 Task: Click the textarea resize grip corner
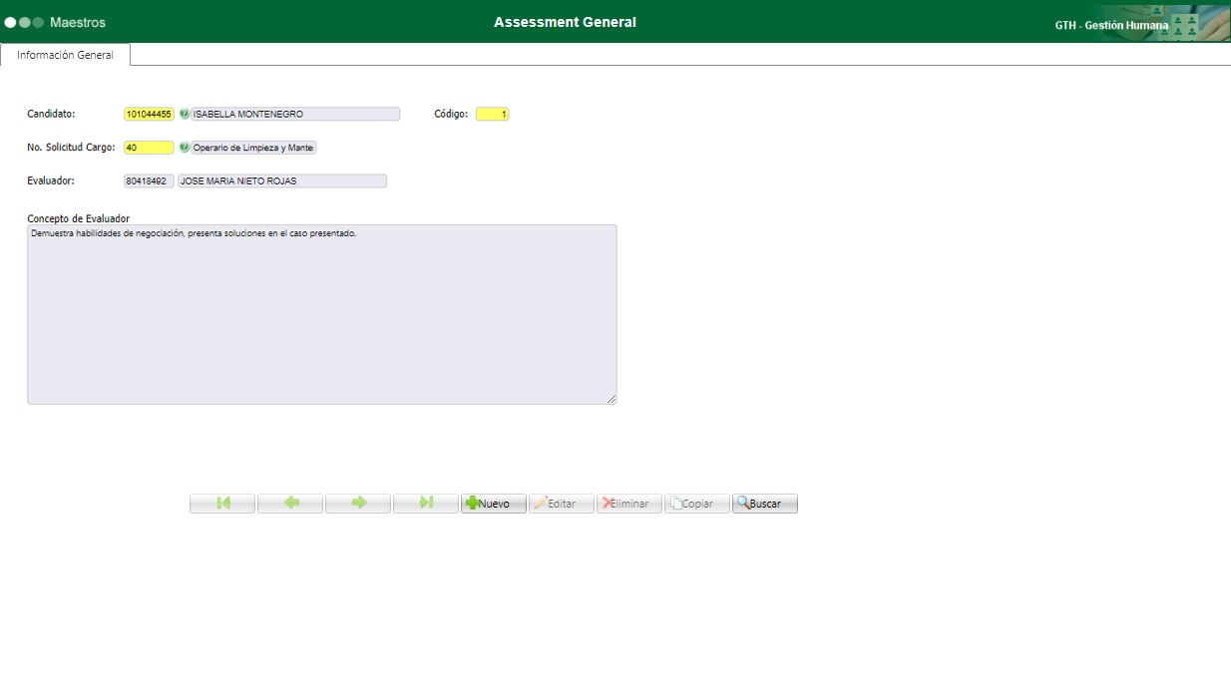(612, 399)
